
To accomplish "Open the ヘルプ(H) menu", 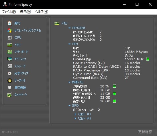I will pos(42,12).
